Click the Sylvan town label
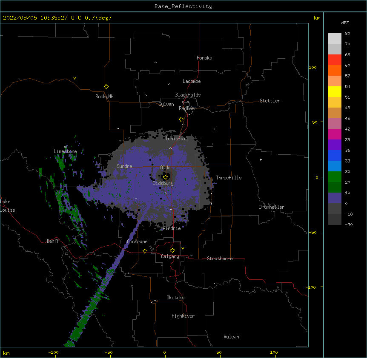This screenshot has width=367, height=358. 166,104
